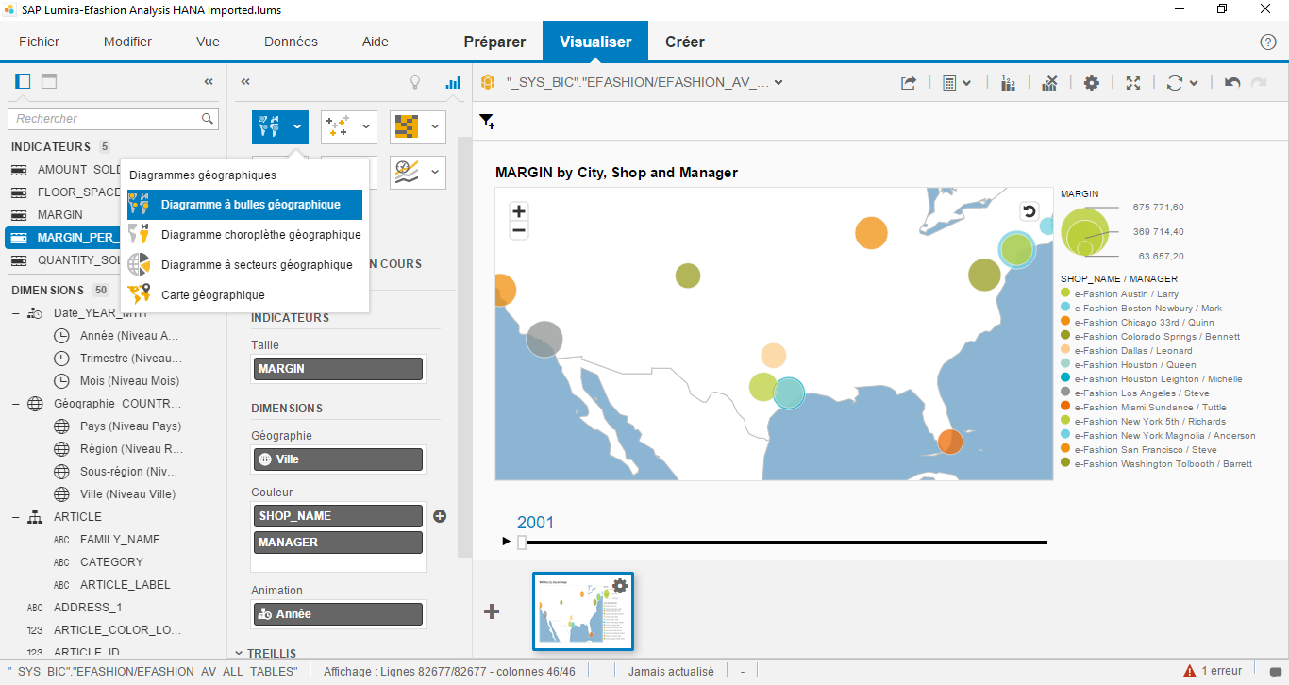
Task: Click the clear chart icon
Action: [x=1049, y=83]
